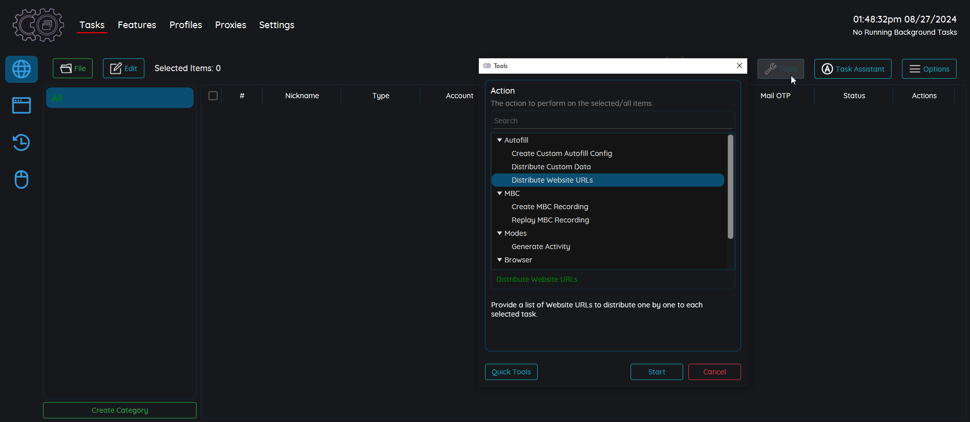Click the Actions column header

click(x=924, y=96)
